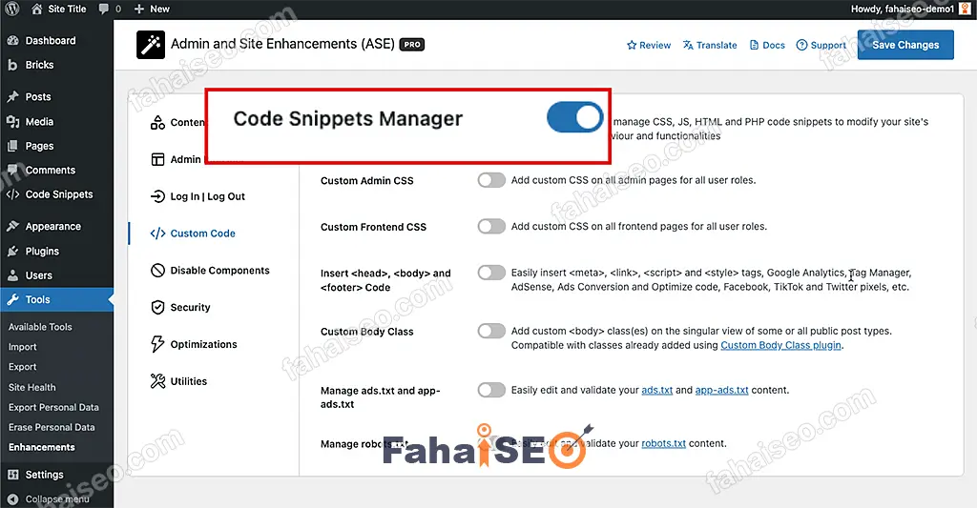The height and width of the screenshot is (508, 977).
Task: Click the Pages icon in sidebar
Action: click(x=12, y=146)
